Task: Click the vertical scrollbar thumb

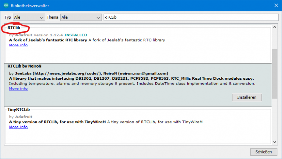Action: coord(275,73)
